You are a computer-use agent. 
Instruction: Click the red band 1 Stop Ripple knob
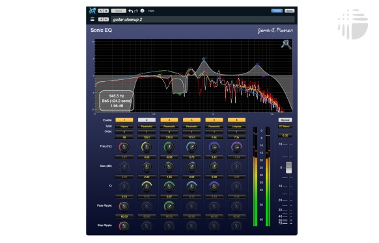[124, 226]
